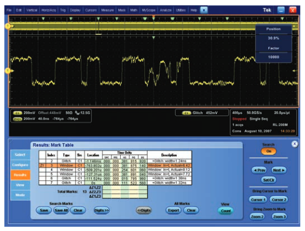Viewport: 305px width, 231px height.
Task: Click the ΔZ2,Z3 time delta row
Action: (125, 192)
